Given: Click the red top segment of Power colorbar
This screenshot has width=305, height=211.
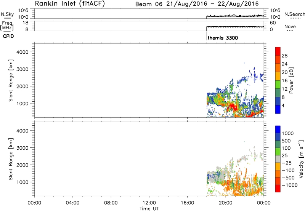Looking at the screenshot, I should [x=278, y=51].
